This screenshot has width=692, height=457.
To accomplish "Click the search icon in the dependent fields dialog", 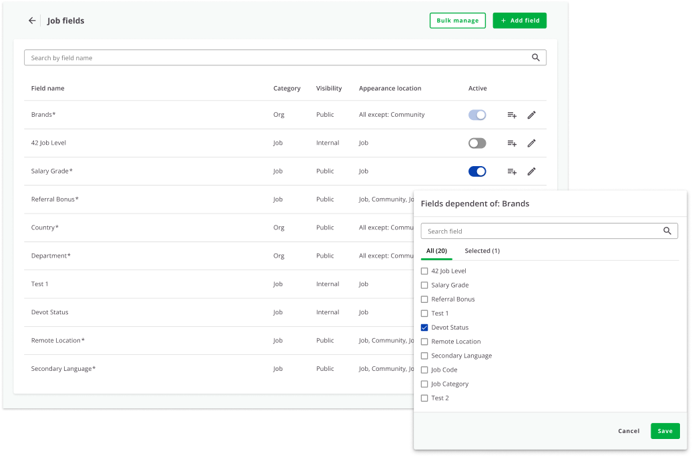I will click(x=667, y=231).
